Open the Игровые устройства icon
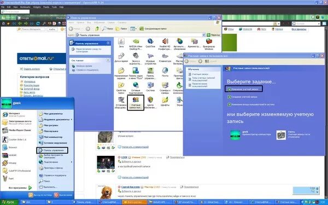This screenshot has height=205, width=328. coord(150,58)
